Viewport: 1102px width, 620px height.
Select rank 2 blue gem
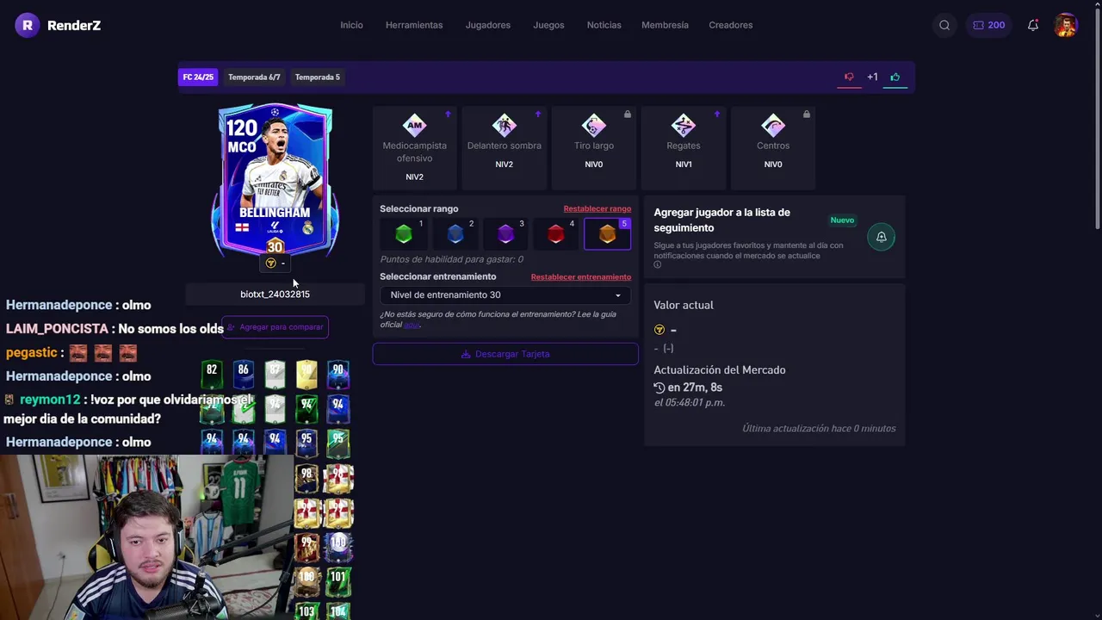coord(455,234)
